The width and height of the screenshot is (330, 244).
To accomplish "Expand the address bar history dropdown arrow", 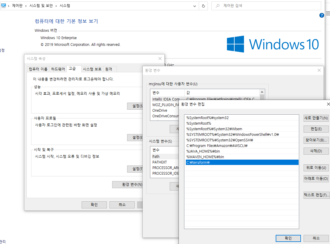I will 195,6.
